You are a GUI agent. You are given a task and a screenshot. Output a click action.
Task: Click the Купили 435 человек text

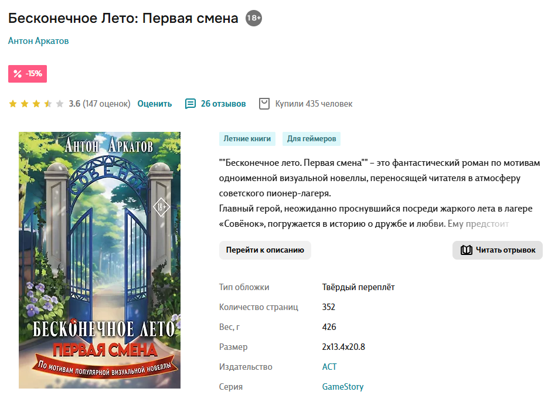coord(314,104)
